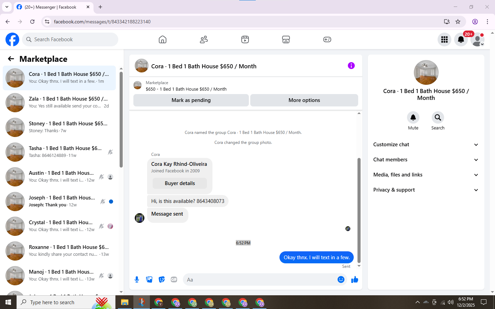Open the Facebook logo home link
The height and width of the screenshot is (309, 495).
click(12, 39)
